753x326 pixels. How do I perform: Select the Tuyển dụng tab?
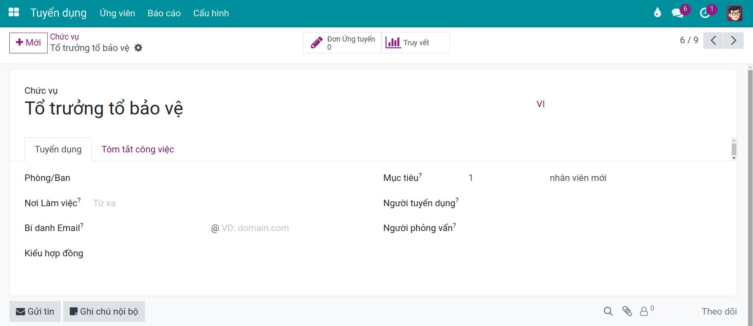[x=58, y=150]
